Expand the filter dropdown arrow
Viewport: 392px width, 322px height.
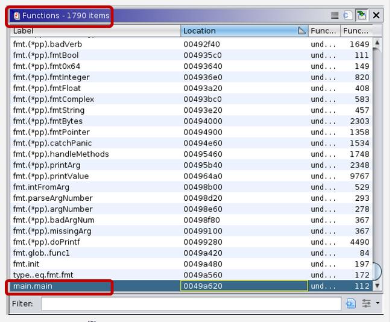[x=378, y=304]
